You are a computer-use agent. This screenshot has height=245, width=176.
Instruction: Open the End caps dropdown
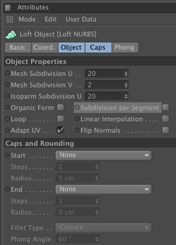pos(103,189)
